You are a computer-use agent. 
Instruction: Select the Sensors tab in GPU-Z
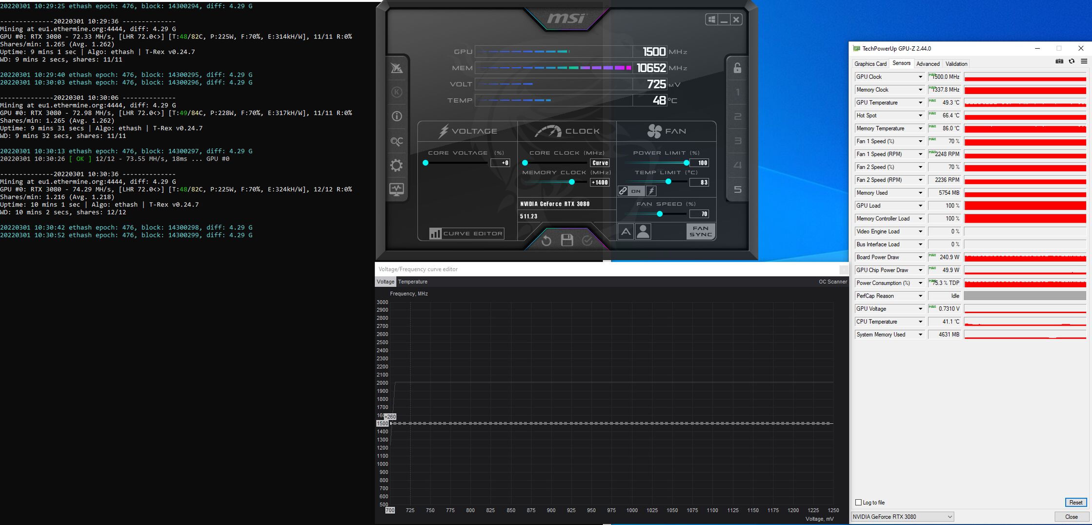click(x=901, y=63)
